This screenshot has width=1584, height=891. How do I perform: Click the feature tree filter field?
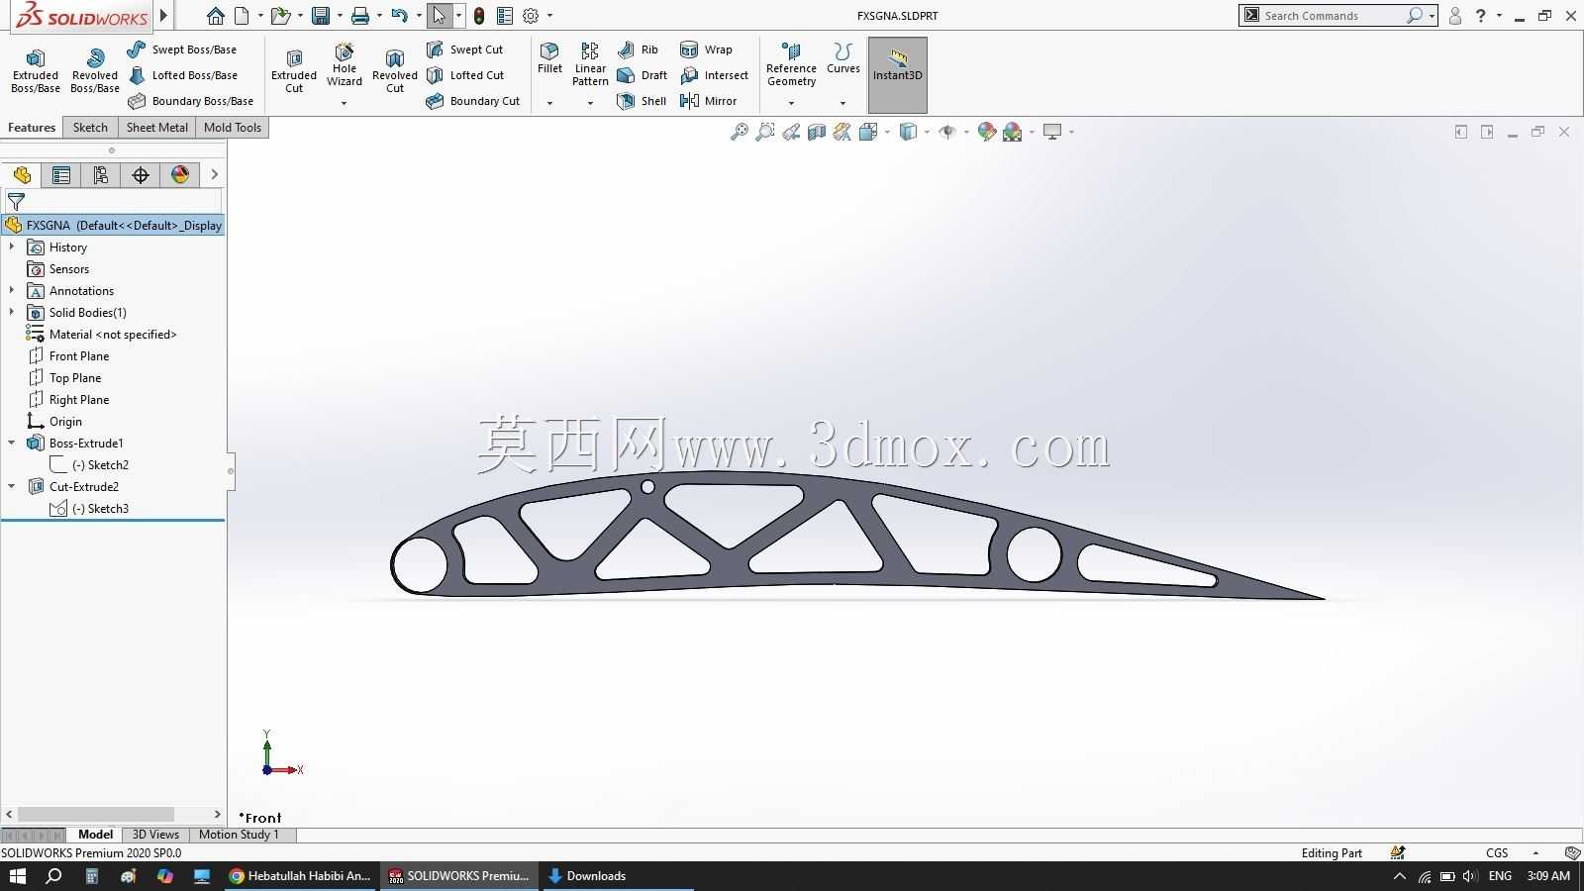[x=114, y=201]
